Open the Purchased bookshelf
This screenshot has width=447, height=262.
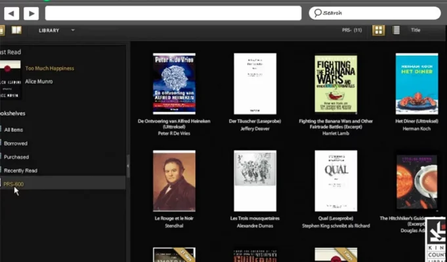(16, 157)
